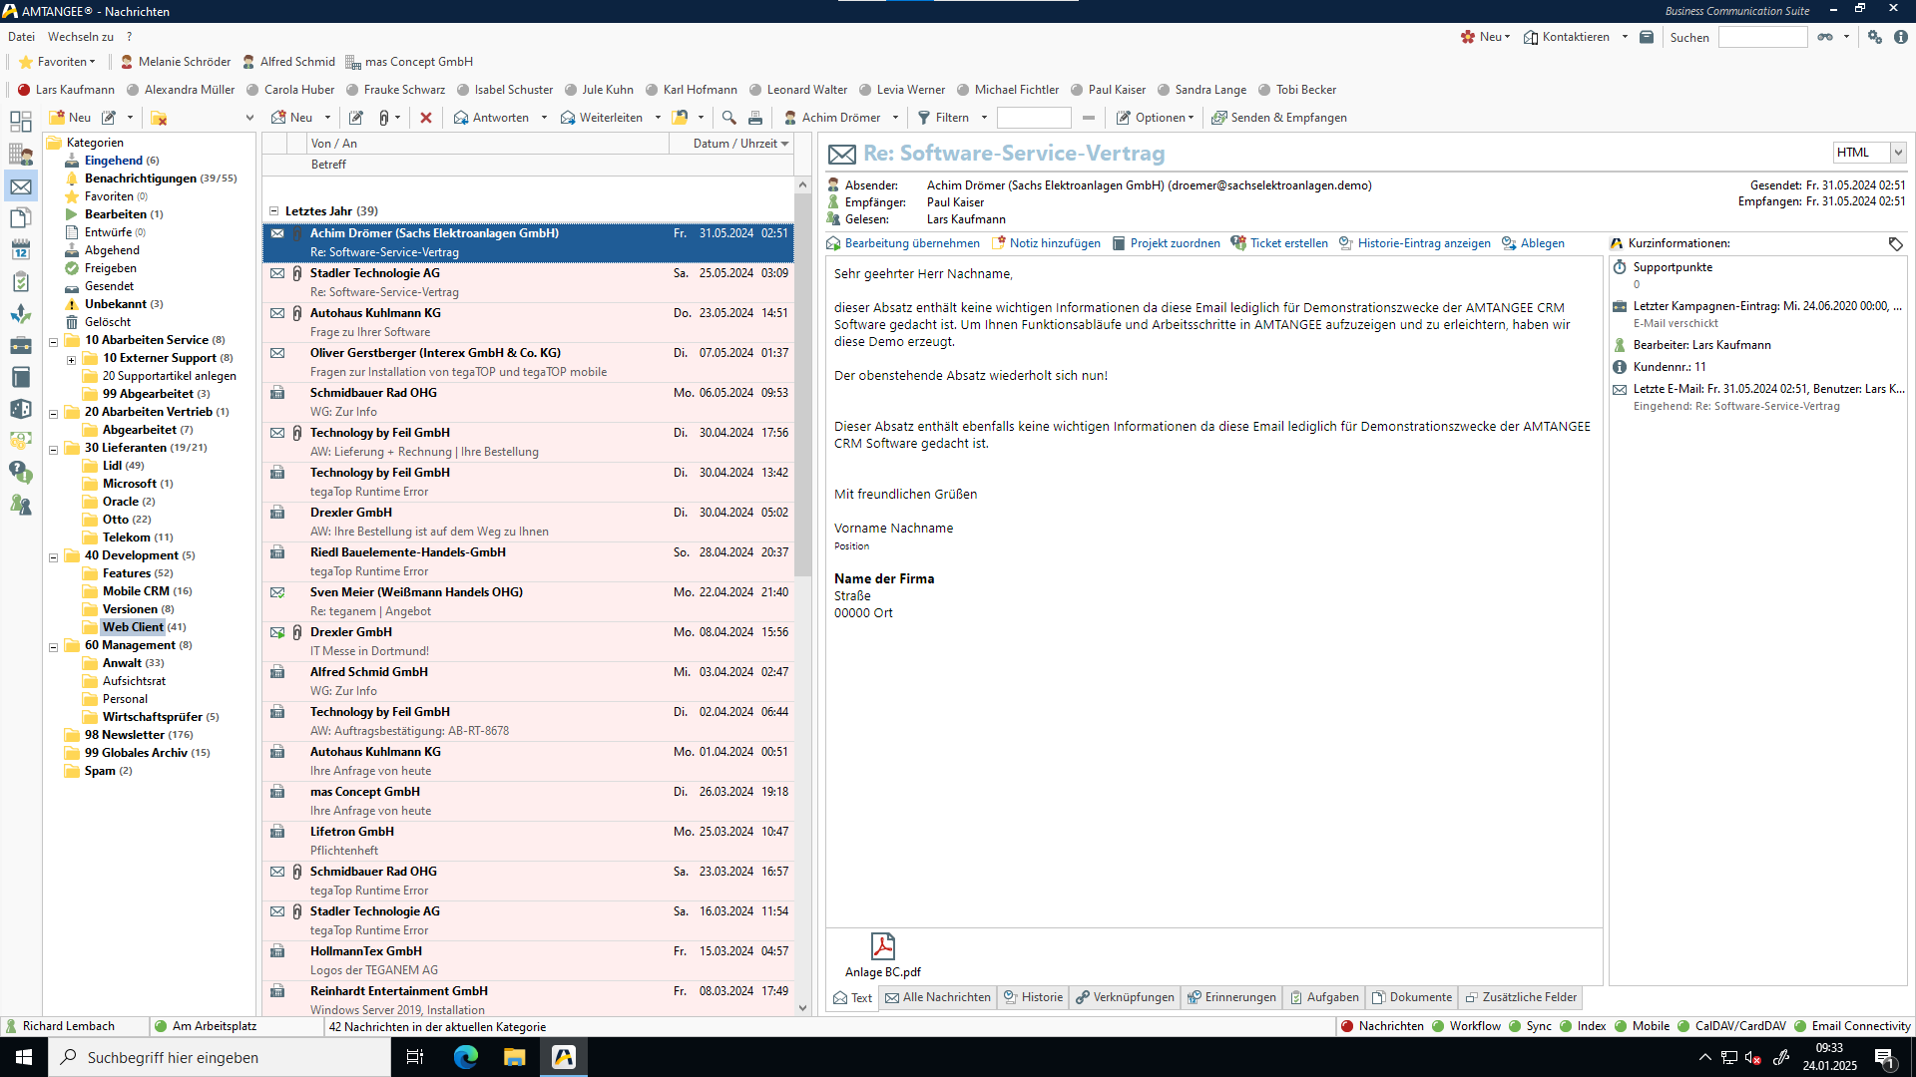Open the HTML format dropdown
1916x1077 pixels.
pyautogui.click(x=1897, y=153)
